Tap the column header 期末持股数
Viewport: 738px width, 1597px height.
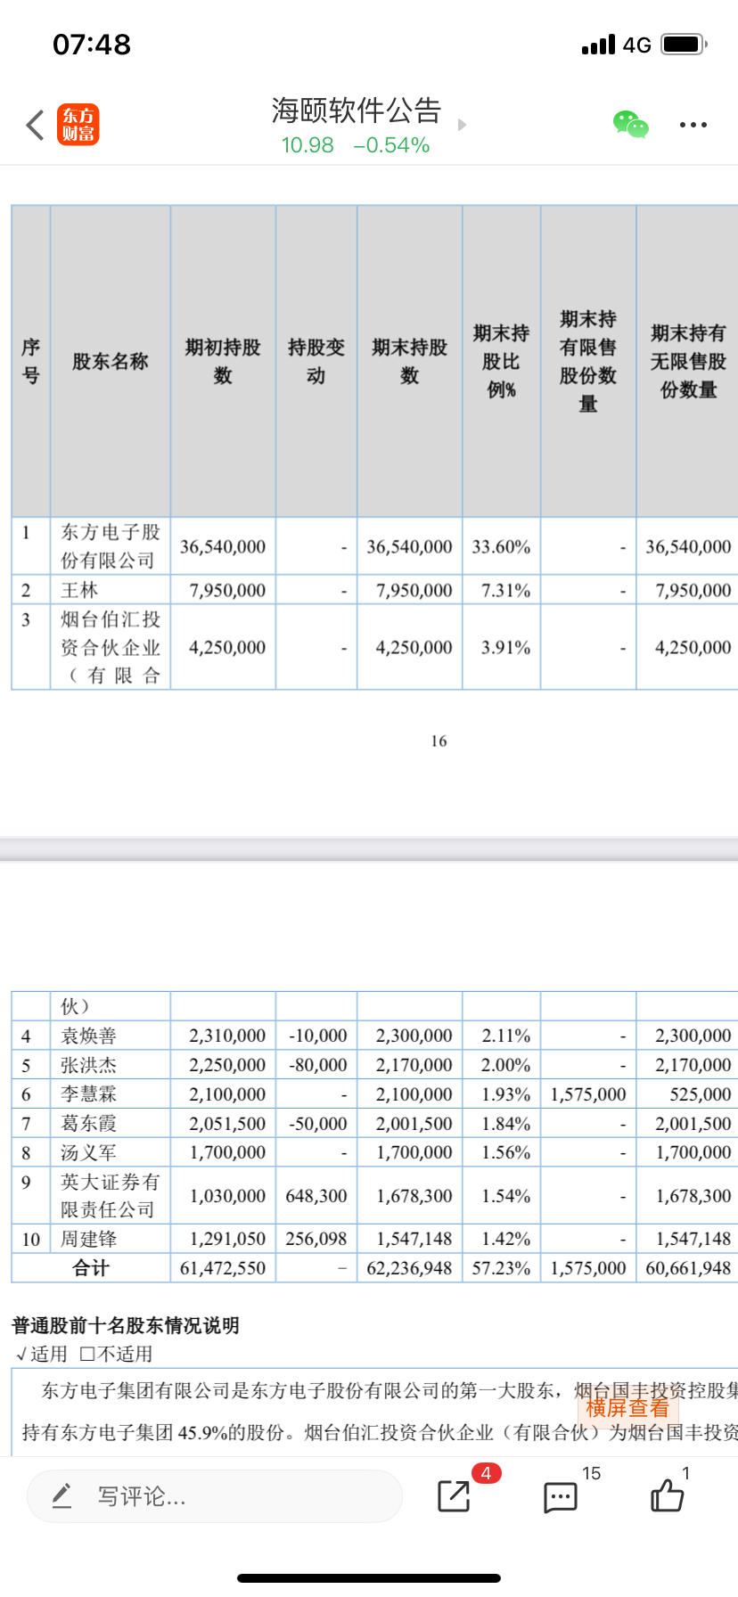pyautogui.click(x=410, y=361)
